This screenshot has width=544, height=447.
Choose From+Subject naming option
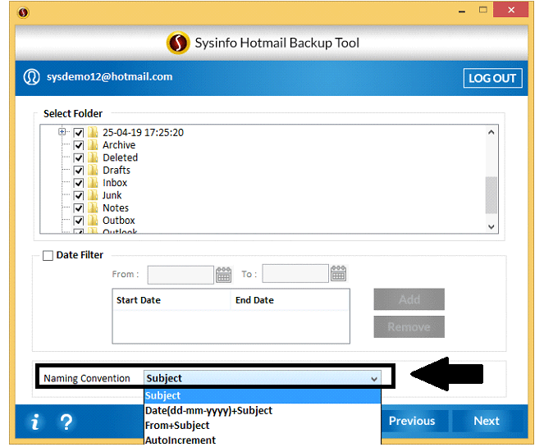[263, 426]
